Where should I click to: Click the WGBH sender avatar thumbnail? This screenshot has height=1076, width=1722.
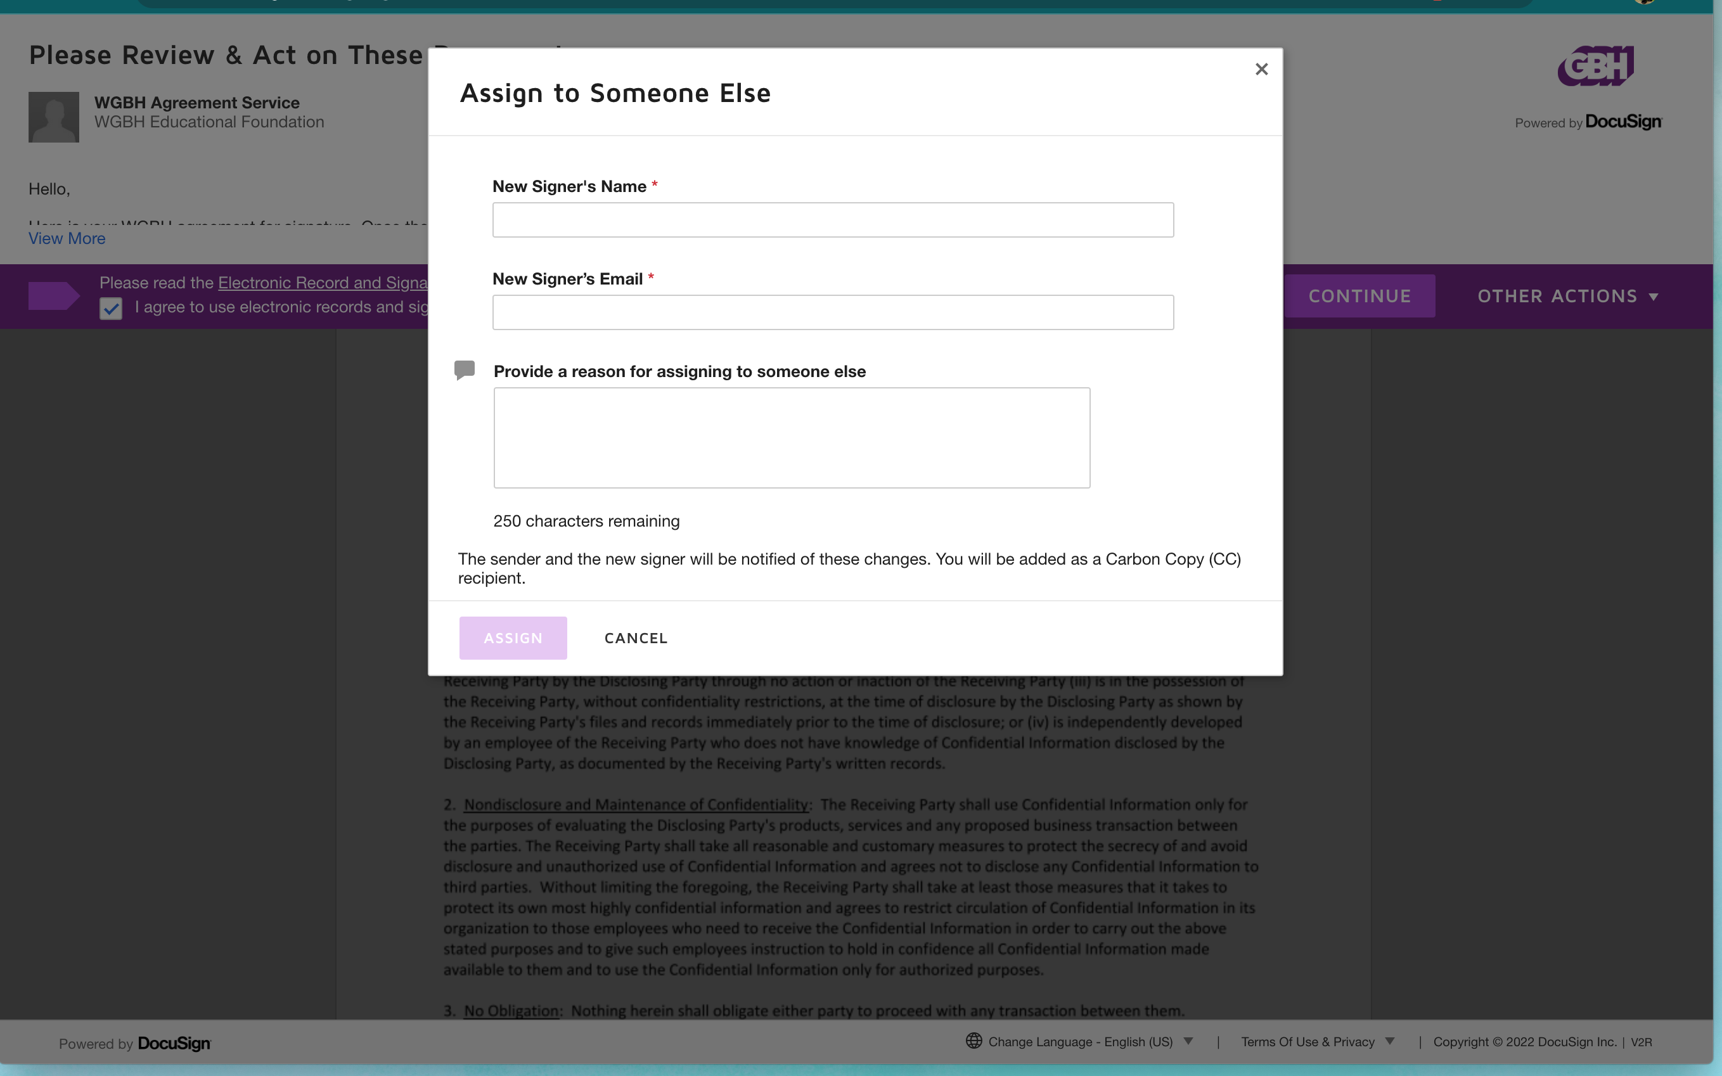pos(54,117)
